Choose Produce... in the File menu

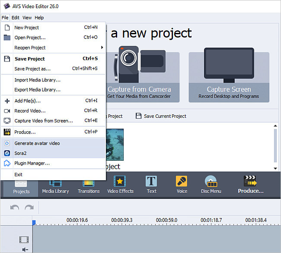(53, 132)
